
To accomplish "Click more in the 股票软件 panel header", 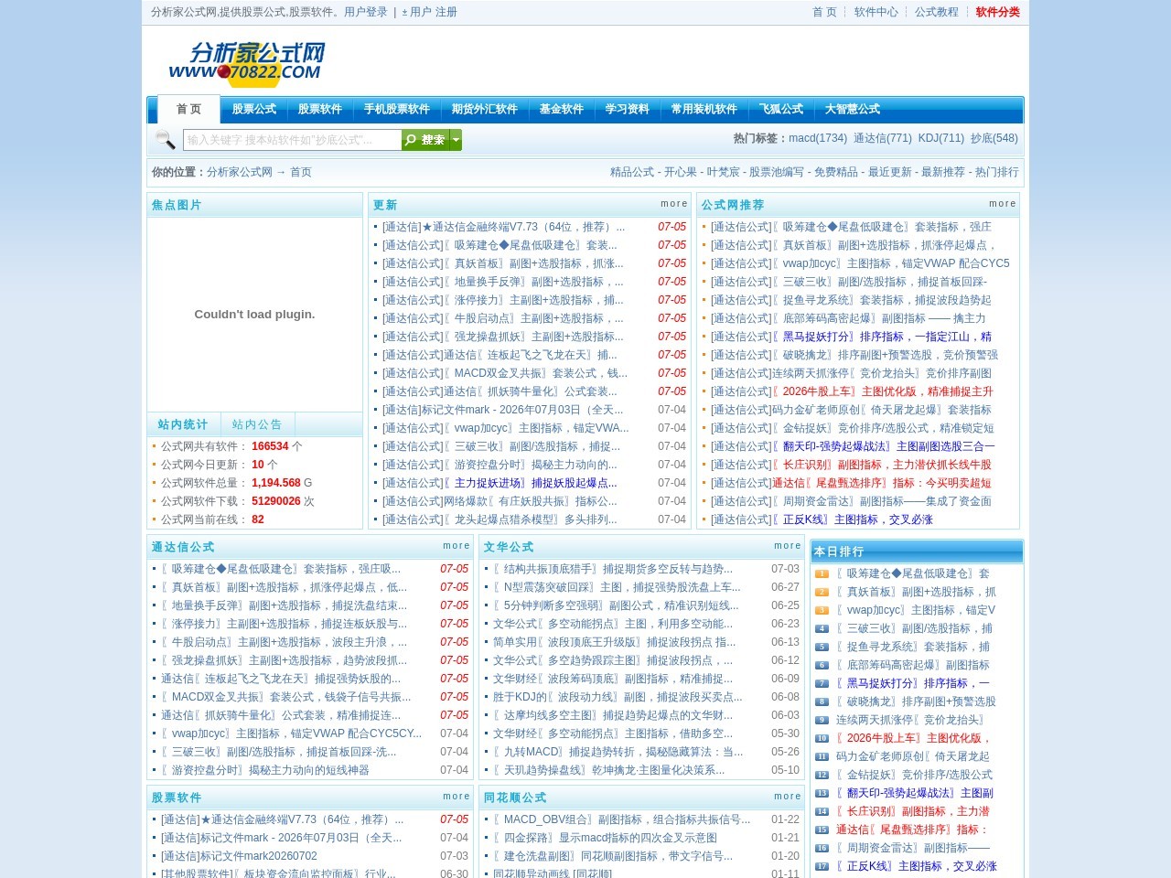I will point(457,797).
